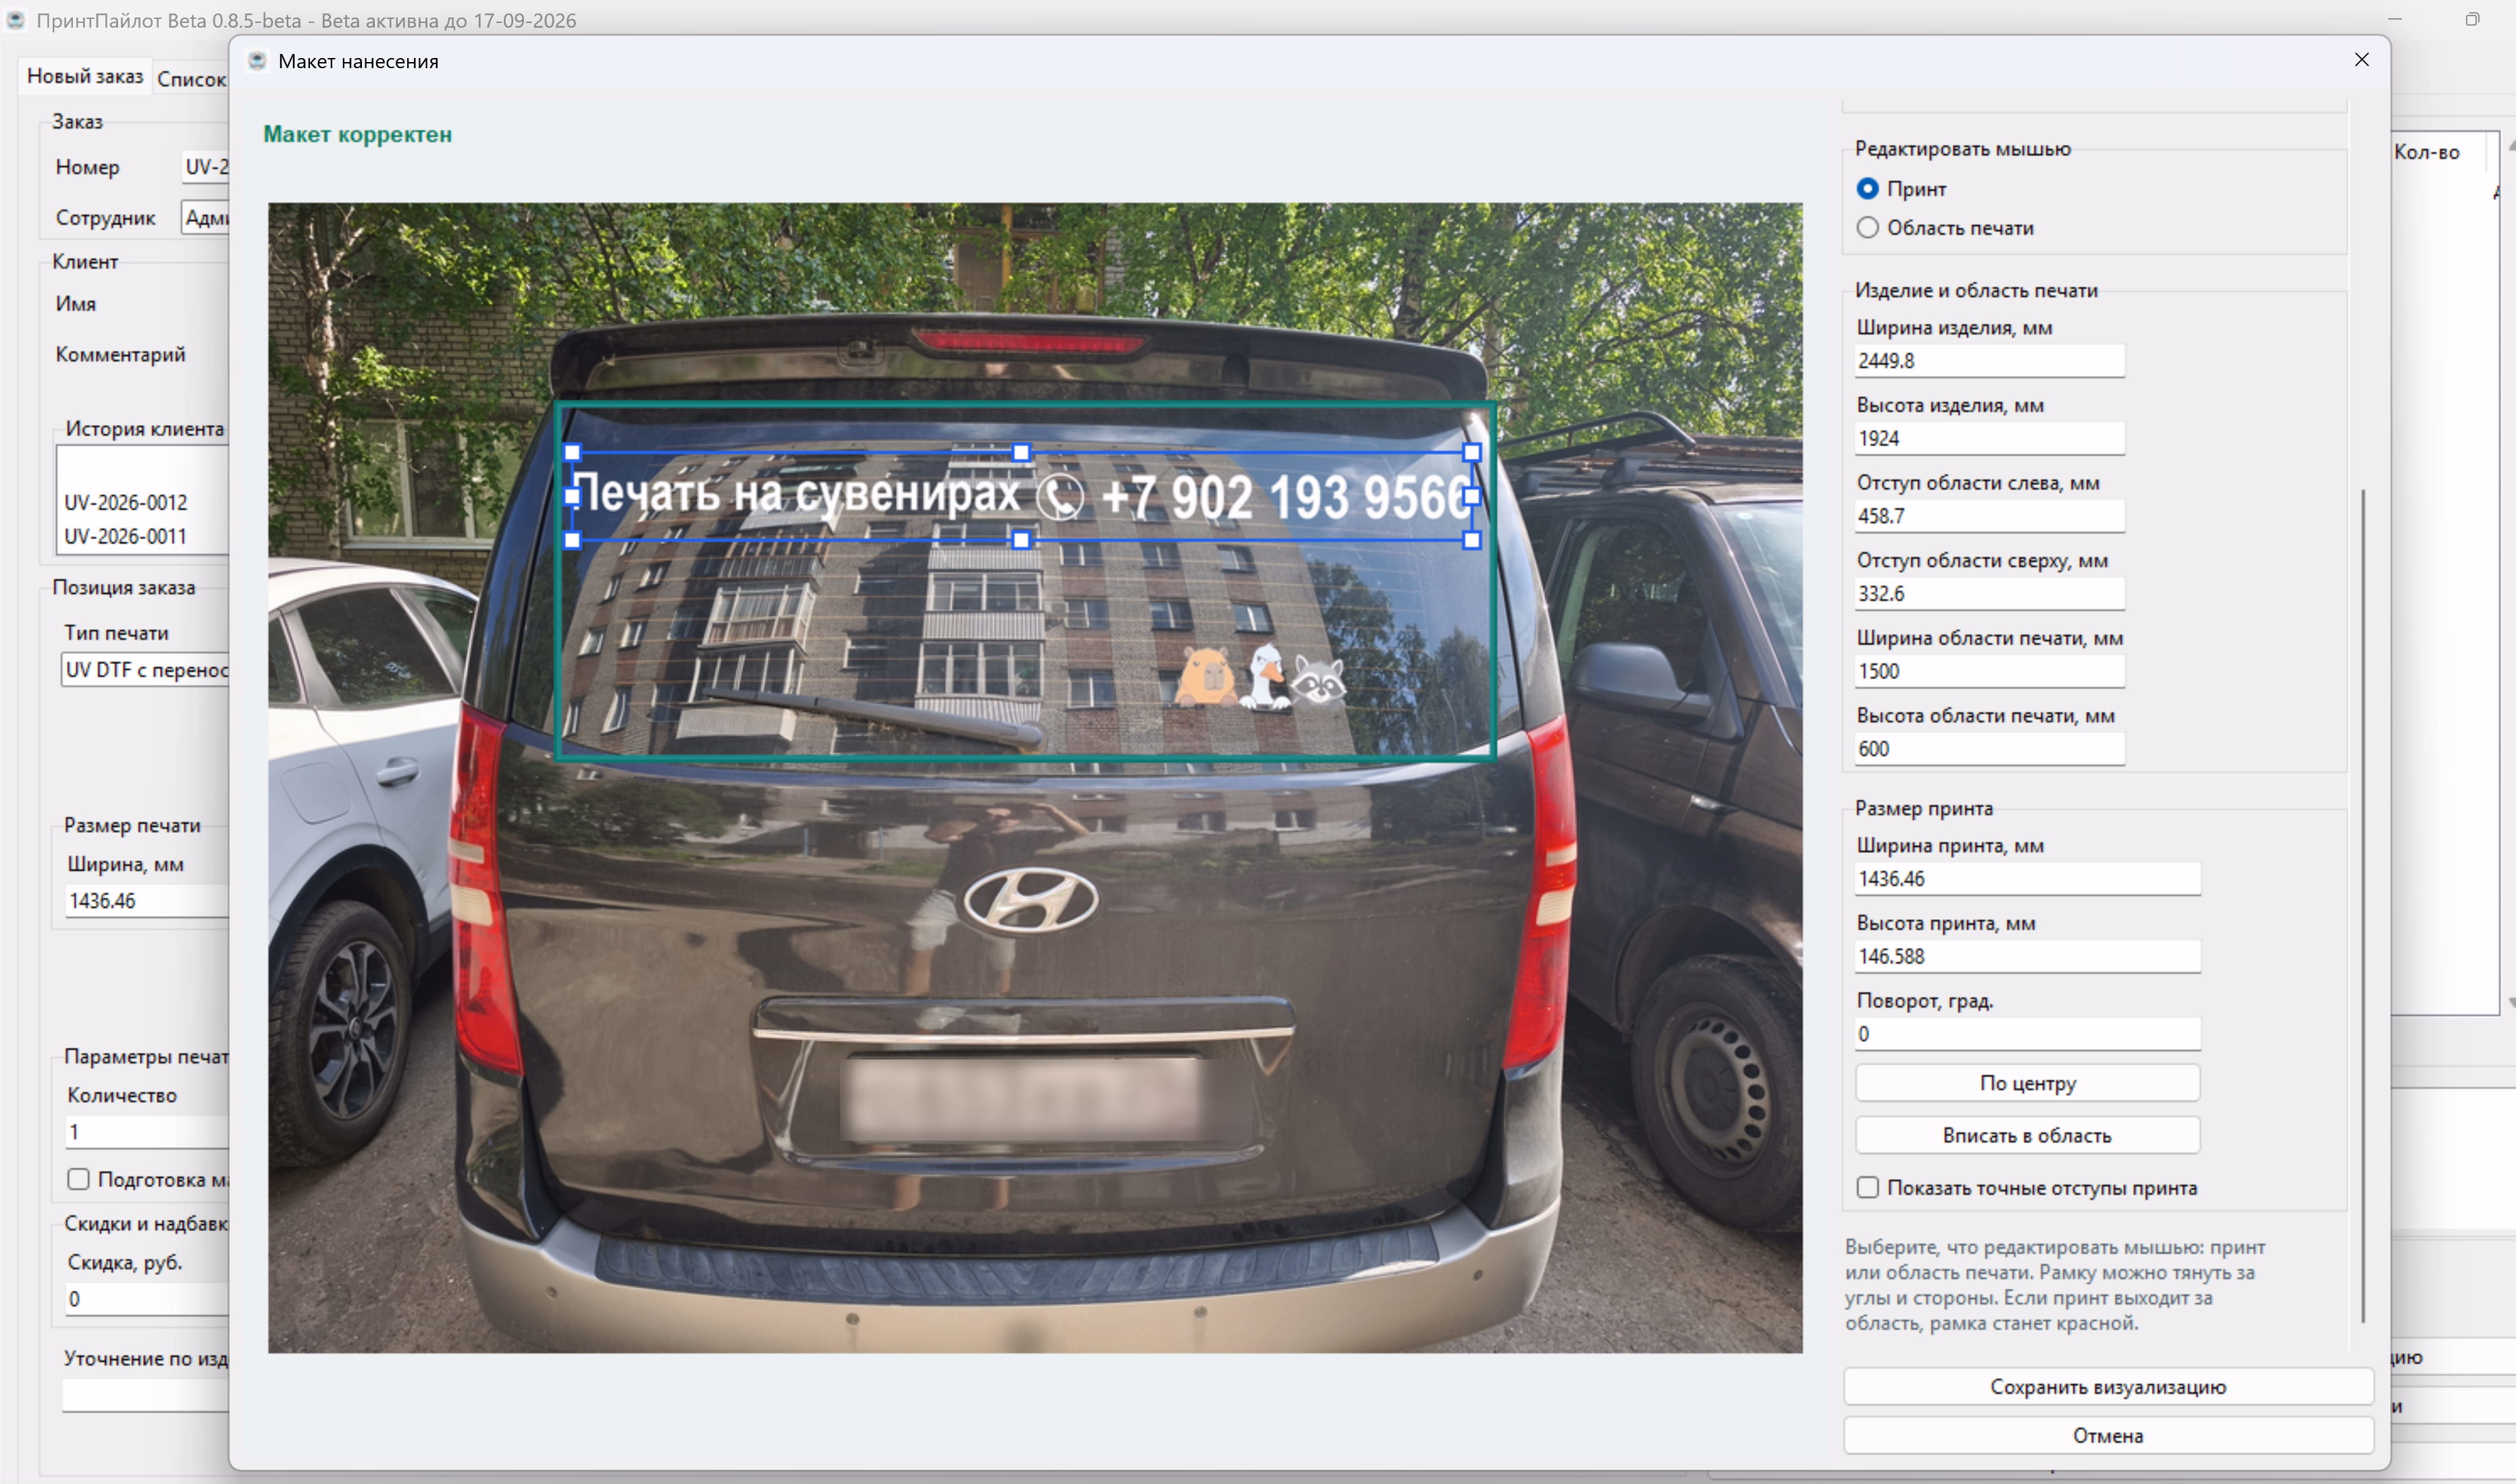Edit the Скидка, руб. field

pyautogui.click(x=147, y=1299)
